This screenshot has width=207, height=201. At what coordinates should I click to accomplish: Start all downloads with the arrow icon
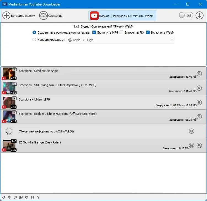coord(199,15)
